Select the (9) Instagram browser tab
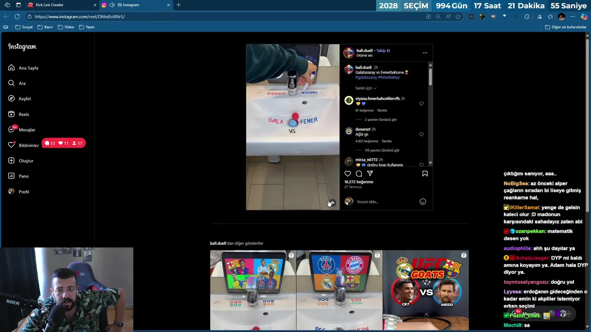The width and height of the screenshot is (591, 332). pos(136,5)
